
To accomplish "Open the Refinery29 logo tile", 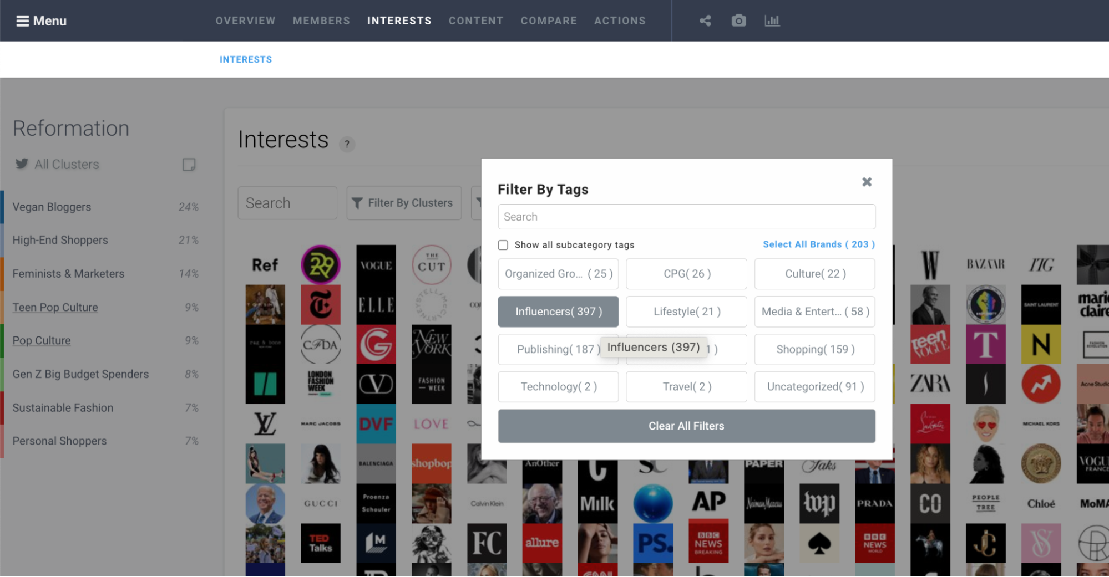I will (x=321, y=264).
